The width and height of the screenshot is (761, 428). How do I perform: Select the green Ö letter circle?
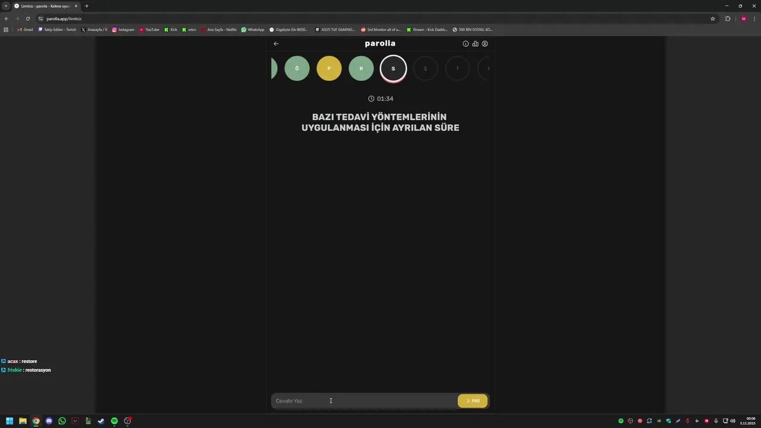point(297,68)
